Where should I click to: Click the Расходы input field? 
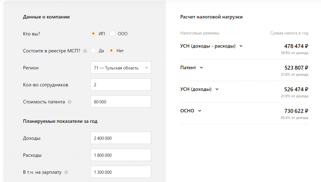coord(121,155)
